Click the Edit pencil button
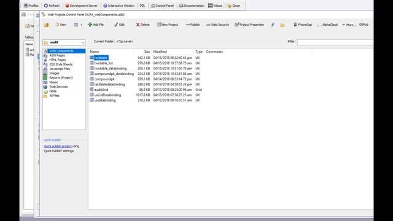Screen dimensions: 393x221 tap(119, 25)
